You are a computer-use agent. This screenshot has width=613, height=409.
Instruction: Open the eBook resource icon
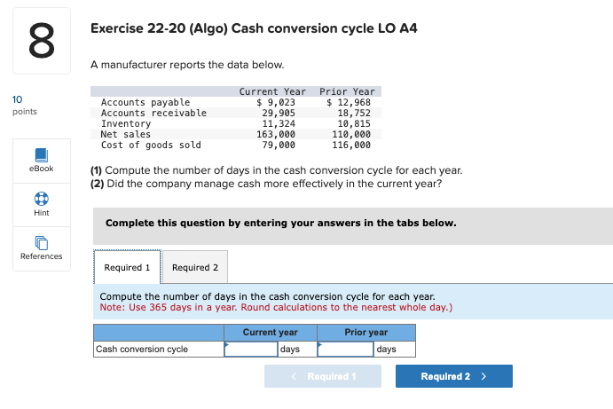[42, 155]
